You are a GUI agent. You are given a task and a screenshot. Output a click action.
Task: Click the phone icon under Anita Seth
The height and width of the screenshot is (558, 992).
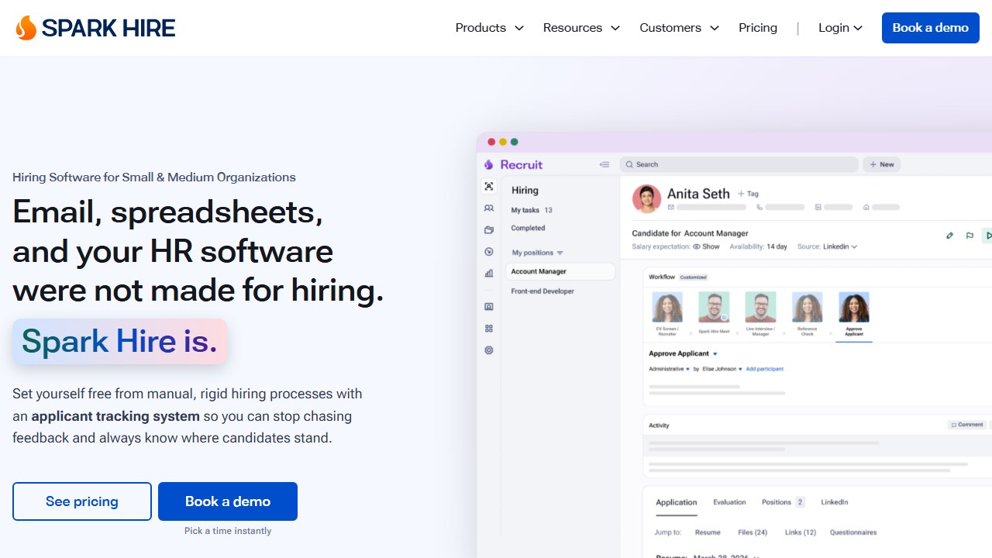pyautogui.click(x=759, y=208)
